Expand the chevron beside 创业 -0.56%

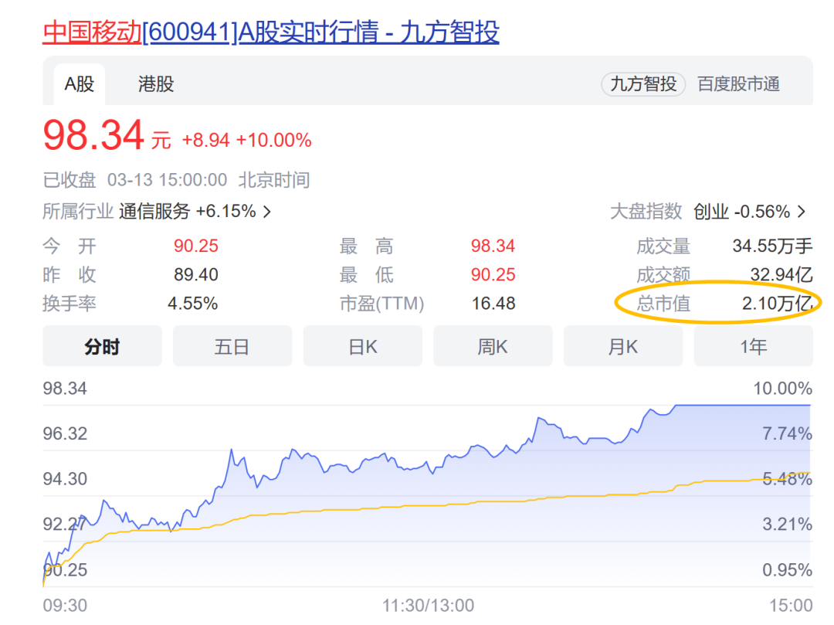[802, 212]
